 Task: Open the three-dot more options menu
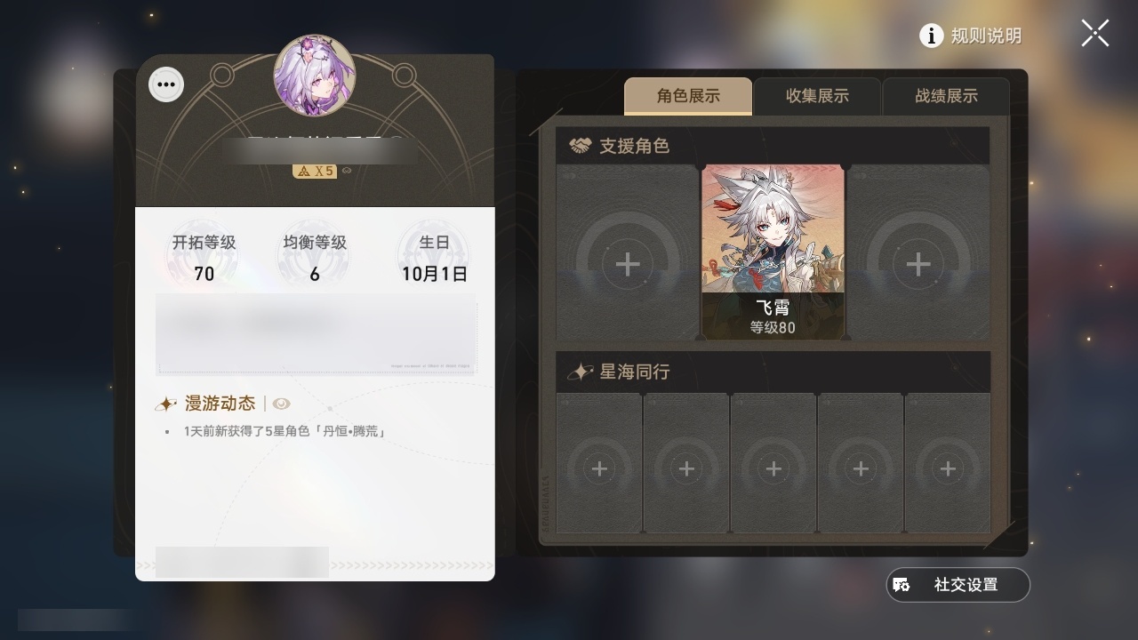coord(166,85)
